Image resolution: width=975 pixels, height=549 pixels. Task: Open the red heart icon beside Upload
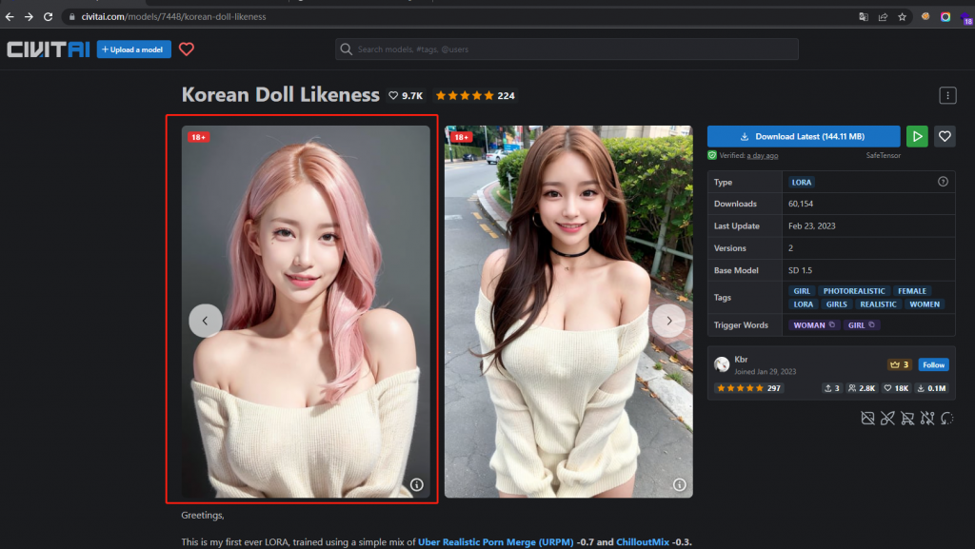pos(187,49)
